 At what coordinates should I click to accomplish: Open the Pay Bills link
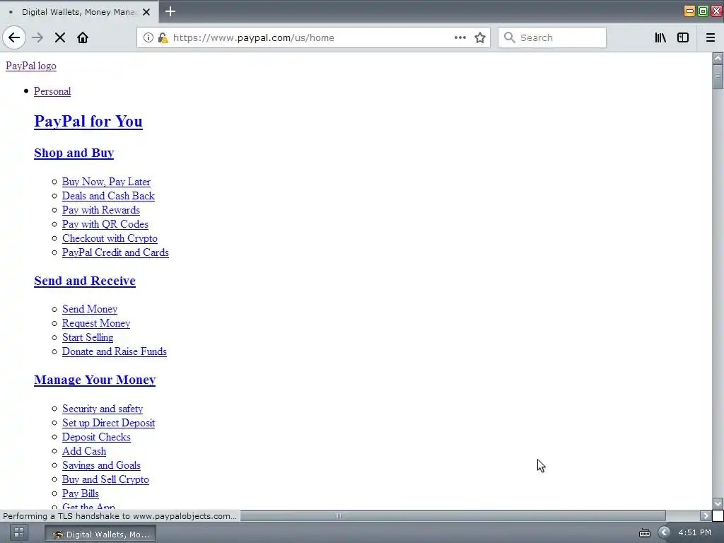click(x=81, y=494)
